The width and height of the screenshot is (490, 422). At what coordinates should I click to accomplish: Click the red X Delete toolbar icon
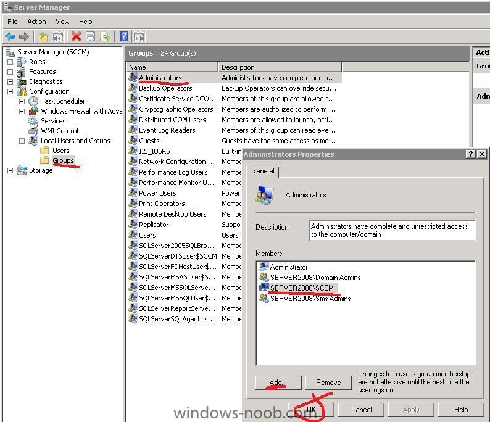point(77,37)
